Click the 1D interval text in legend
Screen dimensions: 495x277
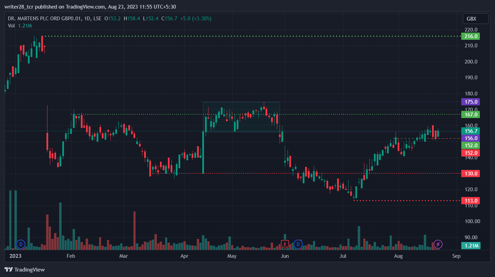pos(87,19)
